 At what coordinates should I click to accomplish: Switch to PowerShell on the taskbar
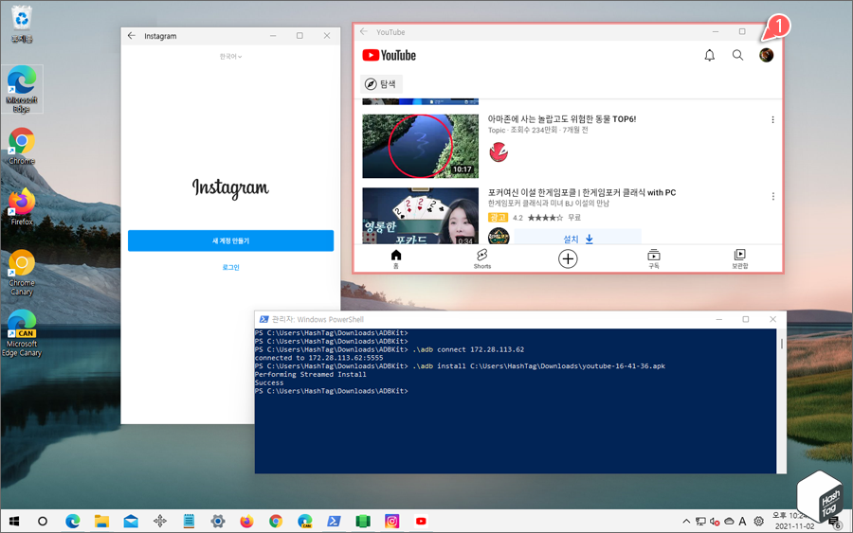pos(334,522)
